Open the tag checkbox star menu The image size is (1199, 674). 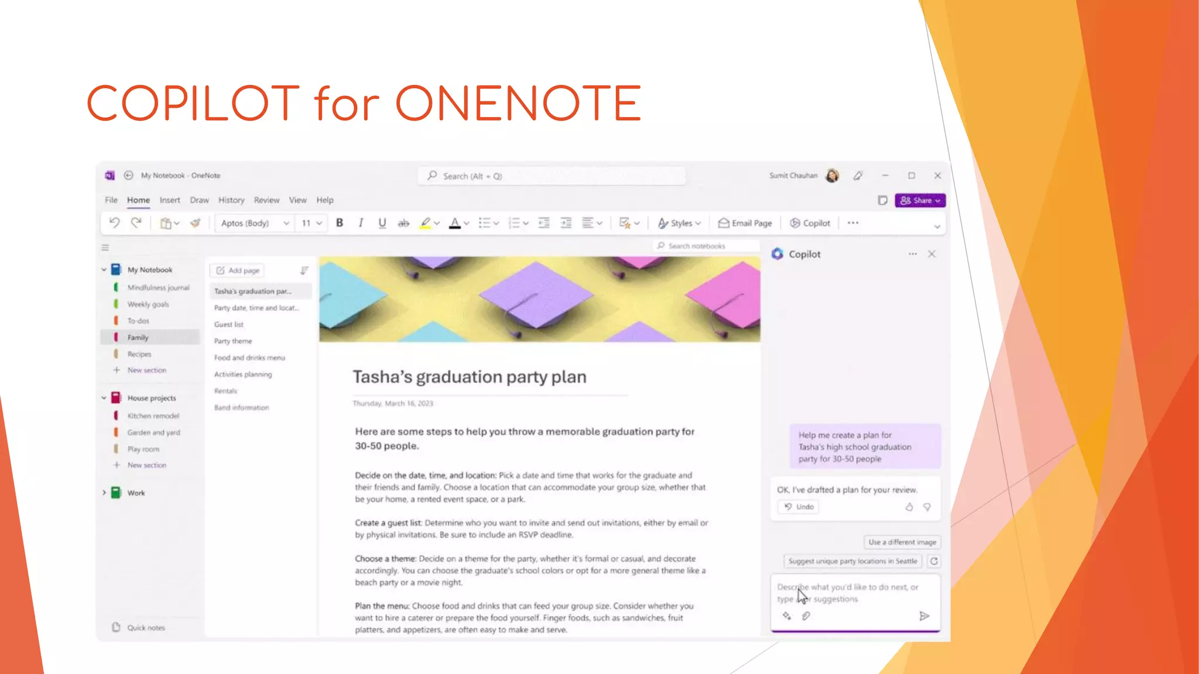[x=629, y=223]
